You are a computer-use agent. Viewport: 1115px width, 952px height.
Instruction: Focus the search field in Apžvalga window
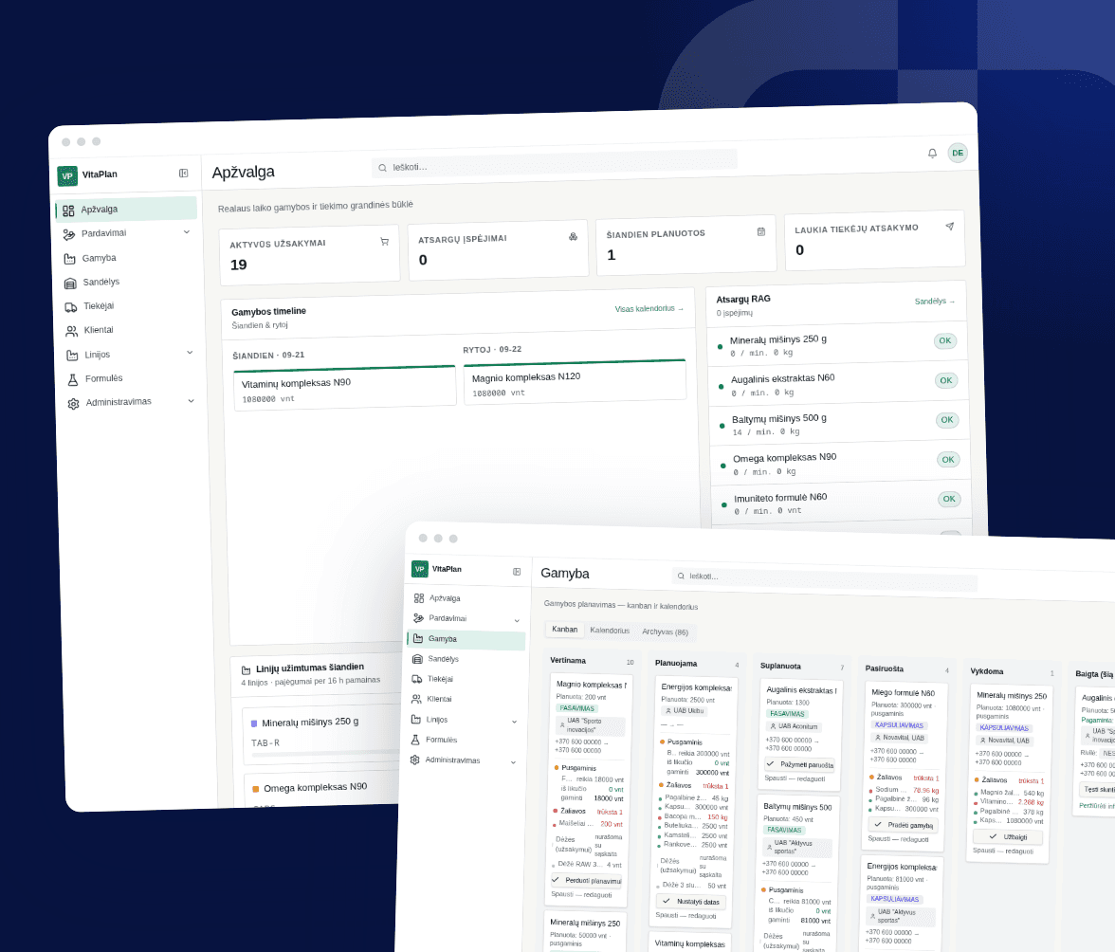pos(554,163)
